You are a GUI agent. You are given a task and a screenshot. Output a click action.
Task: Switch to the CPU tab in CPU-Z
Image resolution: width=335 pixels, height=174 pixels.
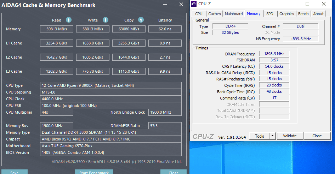(x=199, y=14)
